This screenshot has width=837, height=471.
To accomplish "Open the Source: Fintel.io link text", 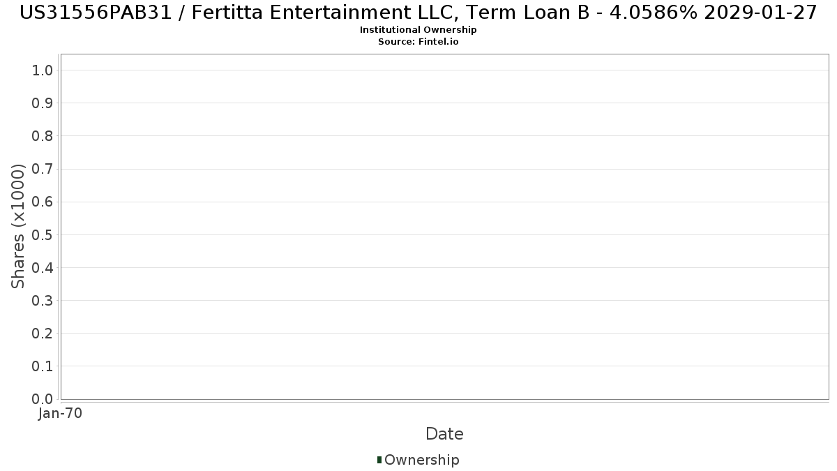I will click(x=418, y=42).
